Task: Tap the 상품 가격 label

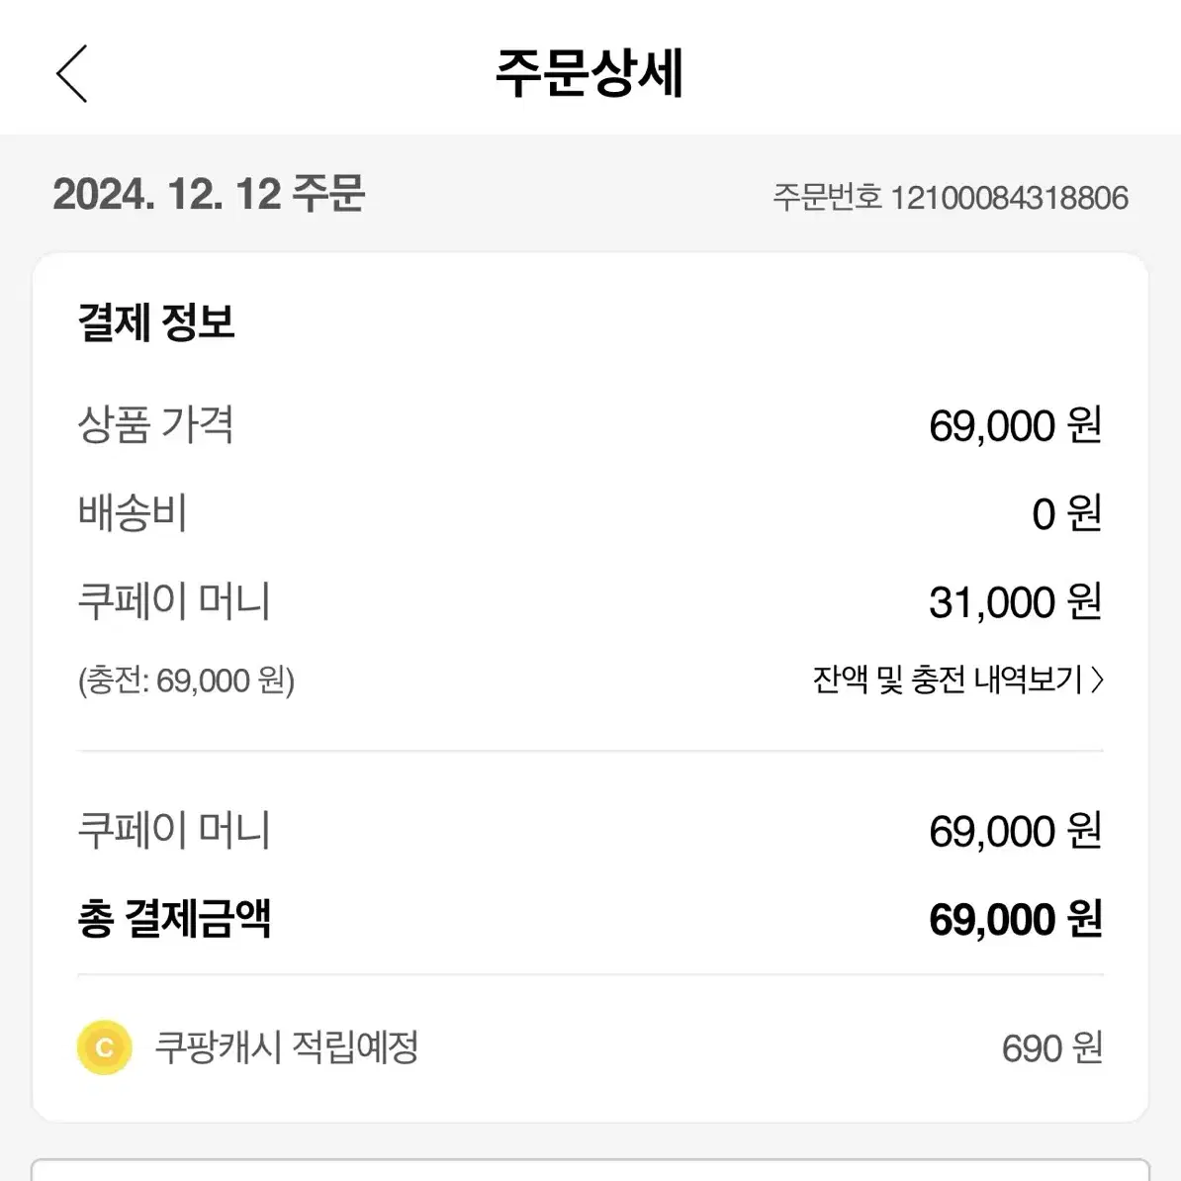Action: (x=156, y=424)
